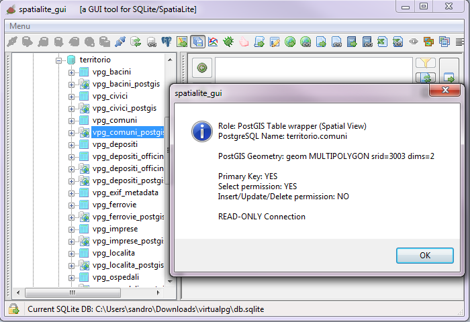Open the Menu in the menu bar
This screenshot has width=470, height=322.
19,26
